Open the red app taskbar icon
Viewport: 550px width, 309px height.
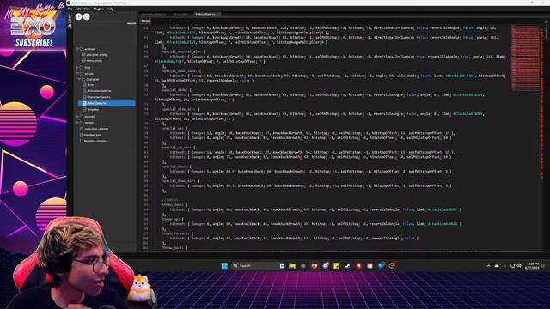358,266
